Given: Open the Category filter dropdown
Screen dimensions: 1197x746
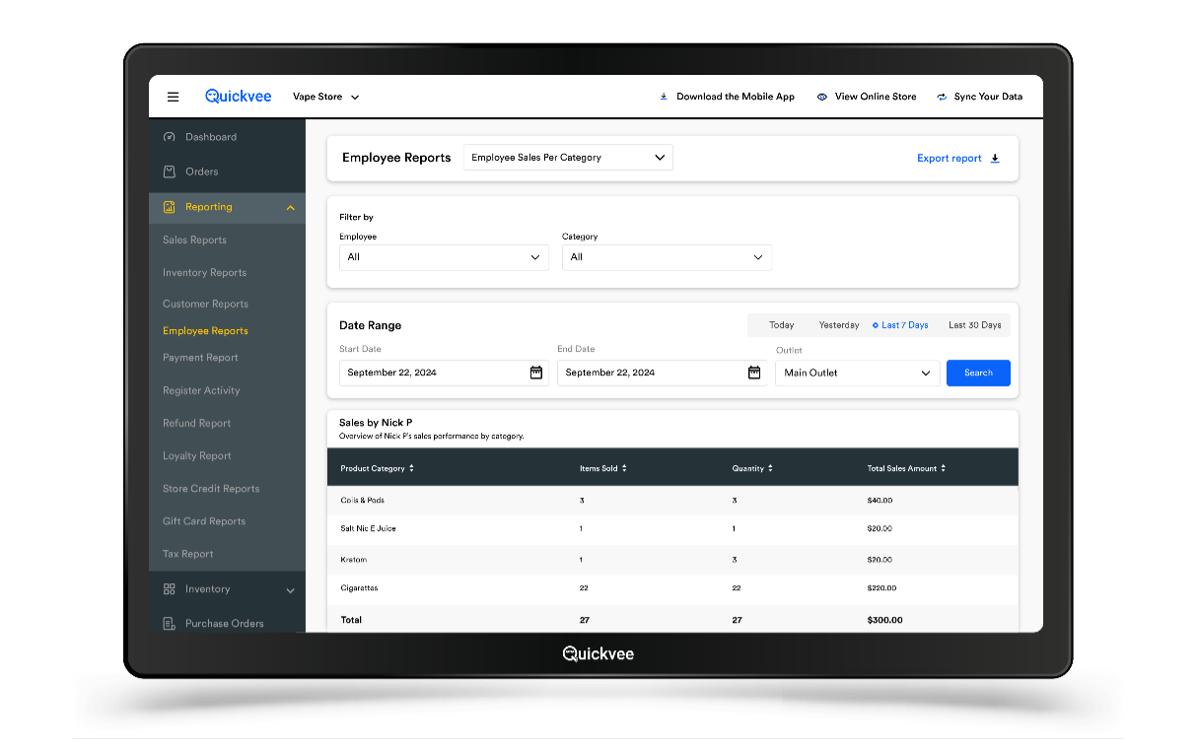Looking at the screenshot, I should 667,257.
